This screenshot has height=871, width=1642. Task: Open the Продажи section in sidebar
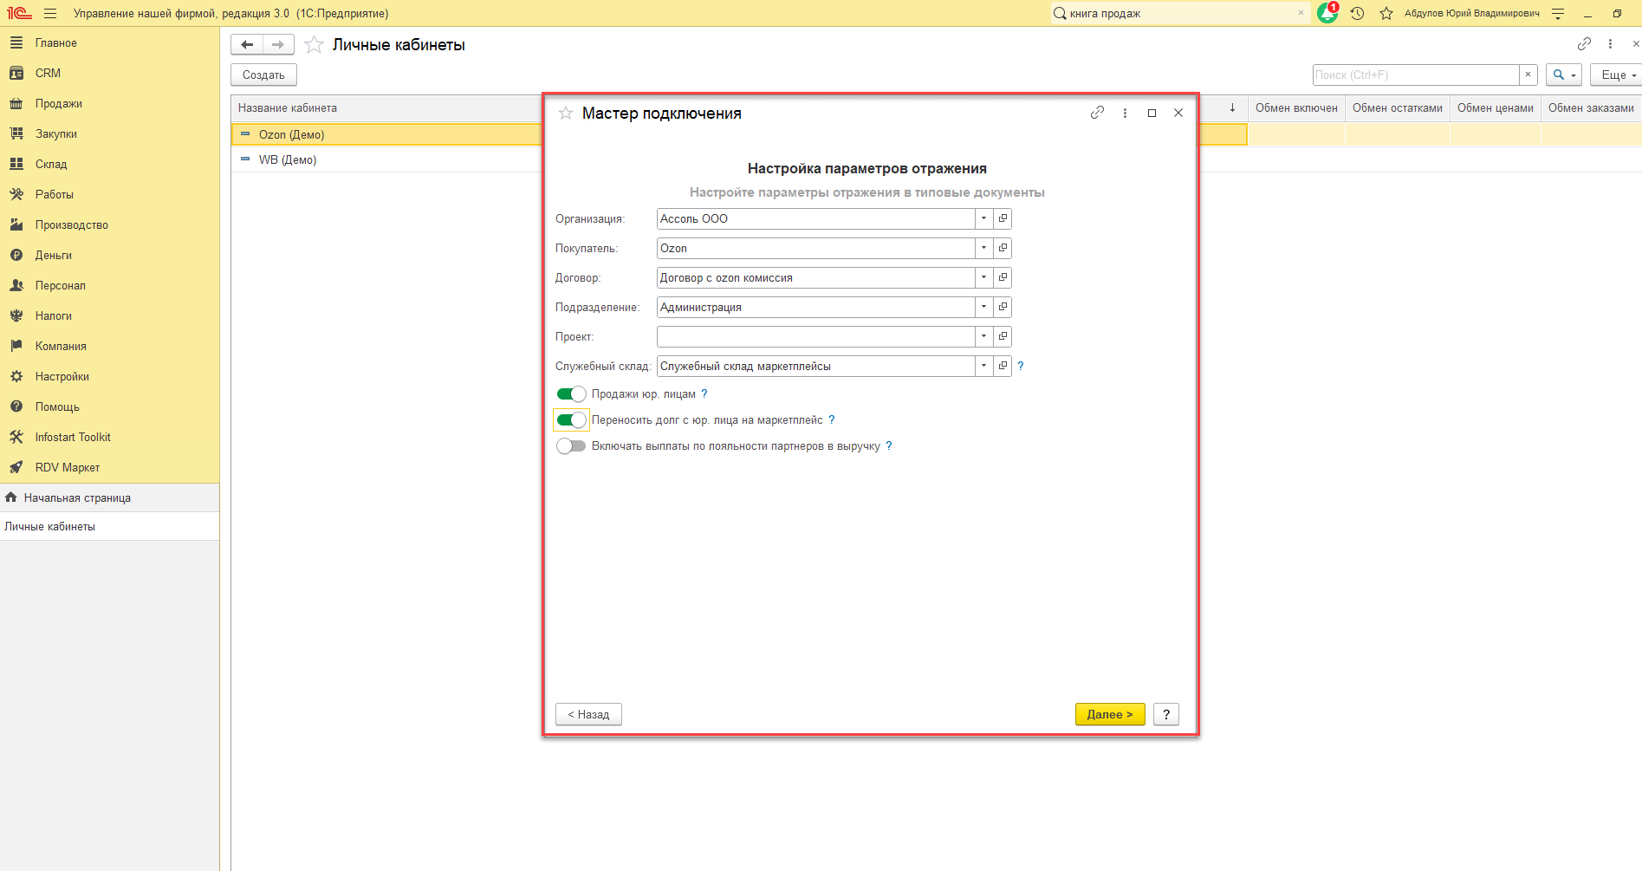[x=58, y=103]
